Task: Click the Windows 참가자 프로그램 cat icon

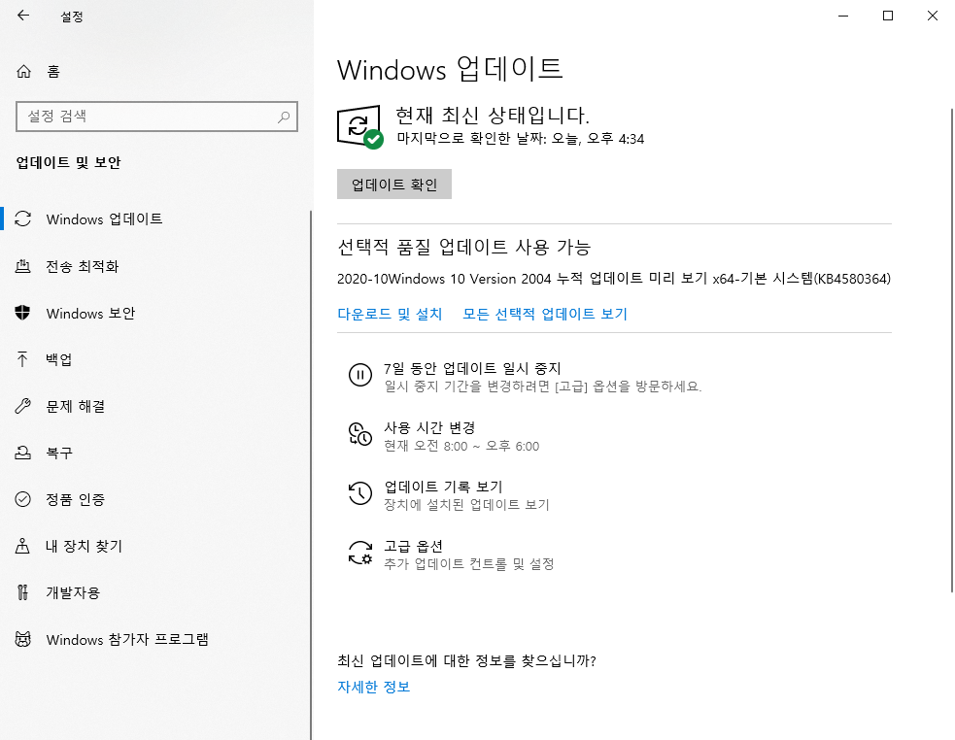Action: [23, 640]
